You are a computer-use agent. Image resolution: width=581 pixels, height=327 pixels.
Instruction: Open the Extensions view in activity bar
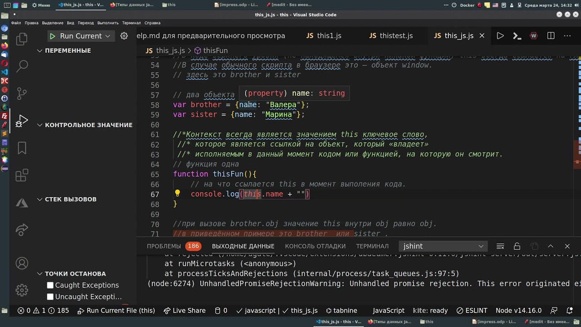pos(22,175)
